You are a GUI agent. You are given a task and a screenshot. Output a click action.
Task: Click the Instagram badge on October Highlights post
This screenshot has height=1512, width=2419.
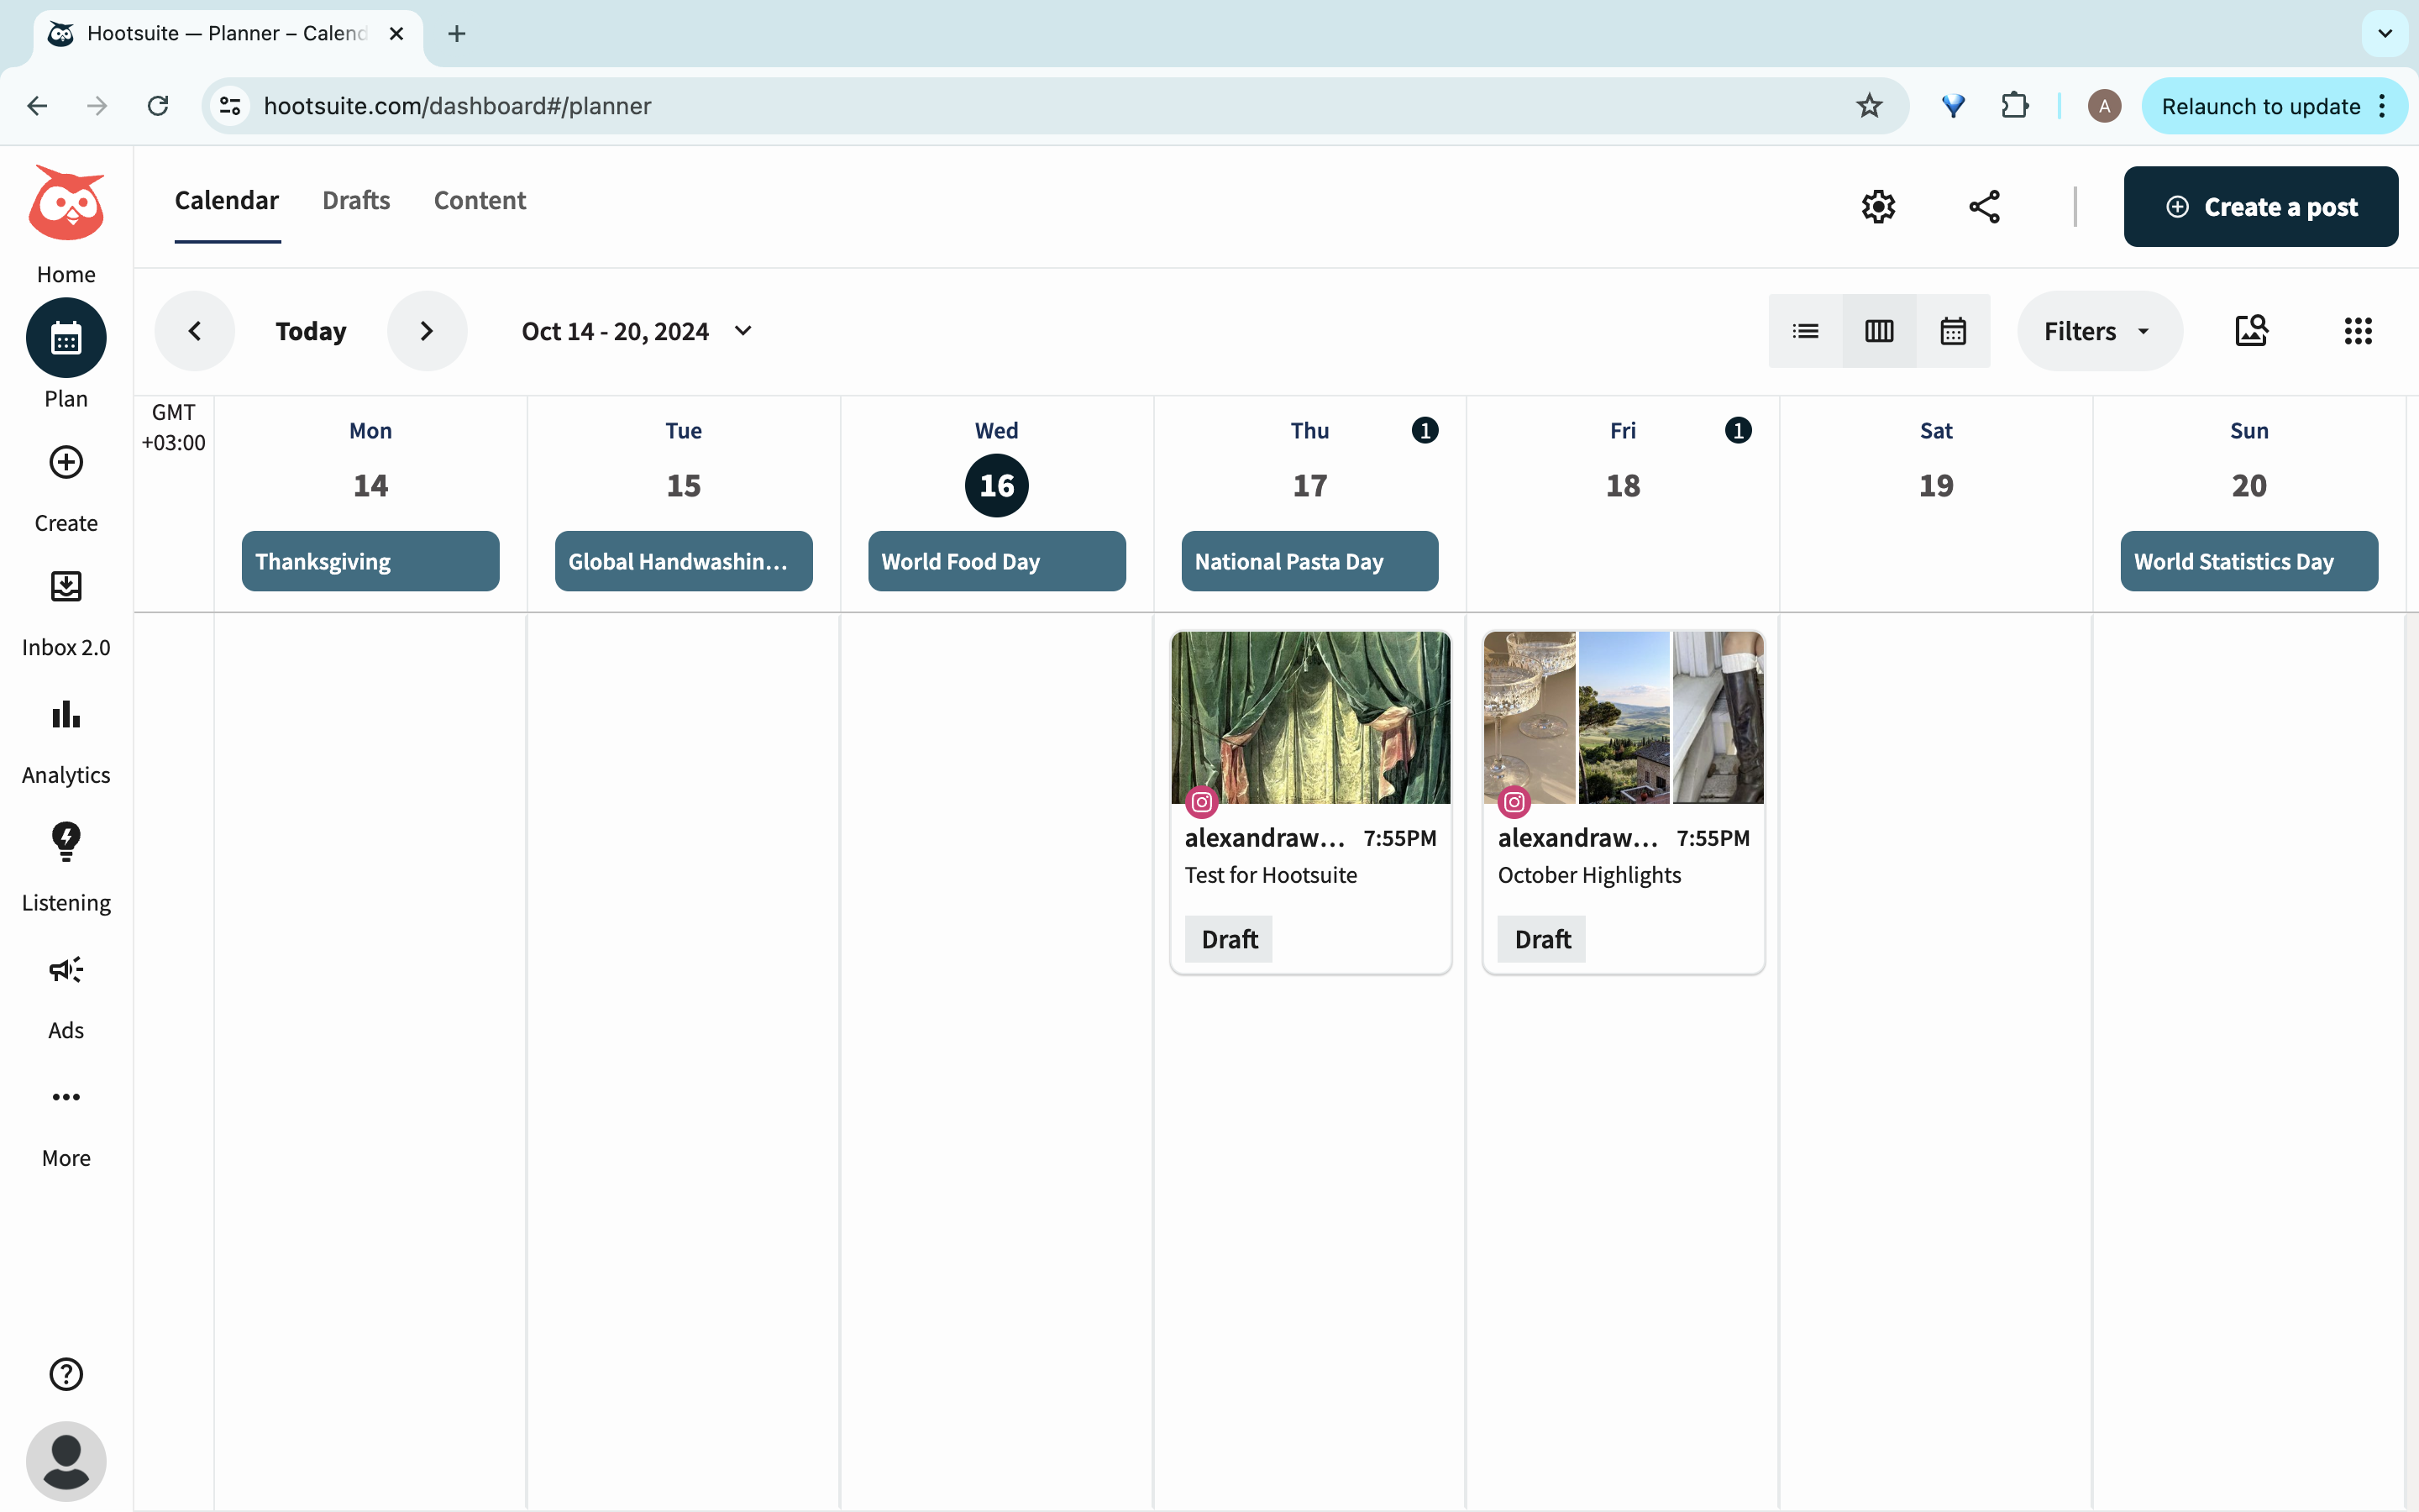[x=1514, y=802]
